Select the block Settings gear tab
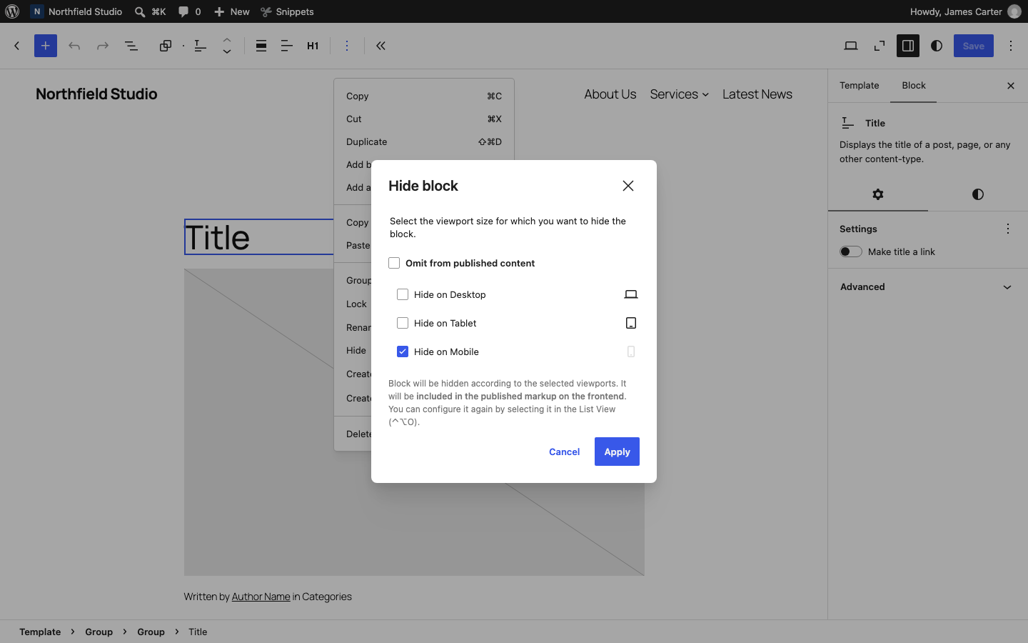 point(878,194)
